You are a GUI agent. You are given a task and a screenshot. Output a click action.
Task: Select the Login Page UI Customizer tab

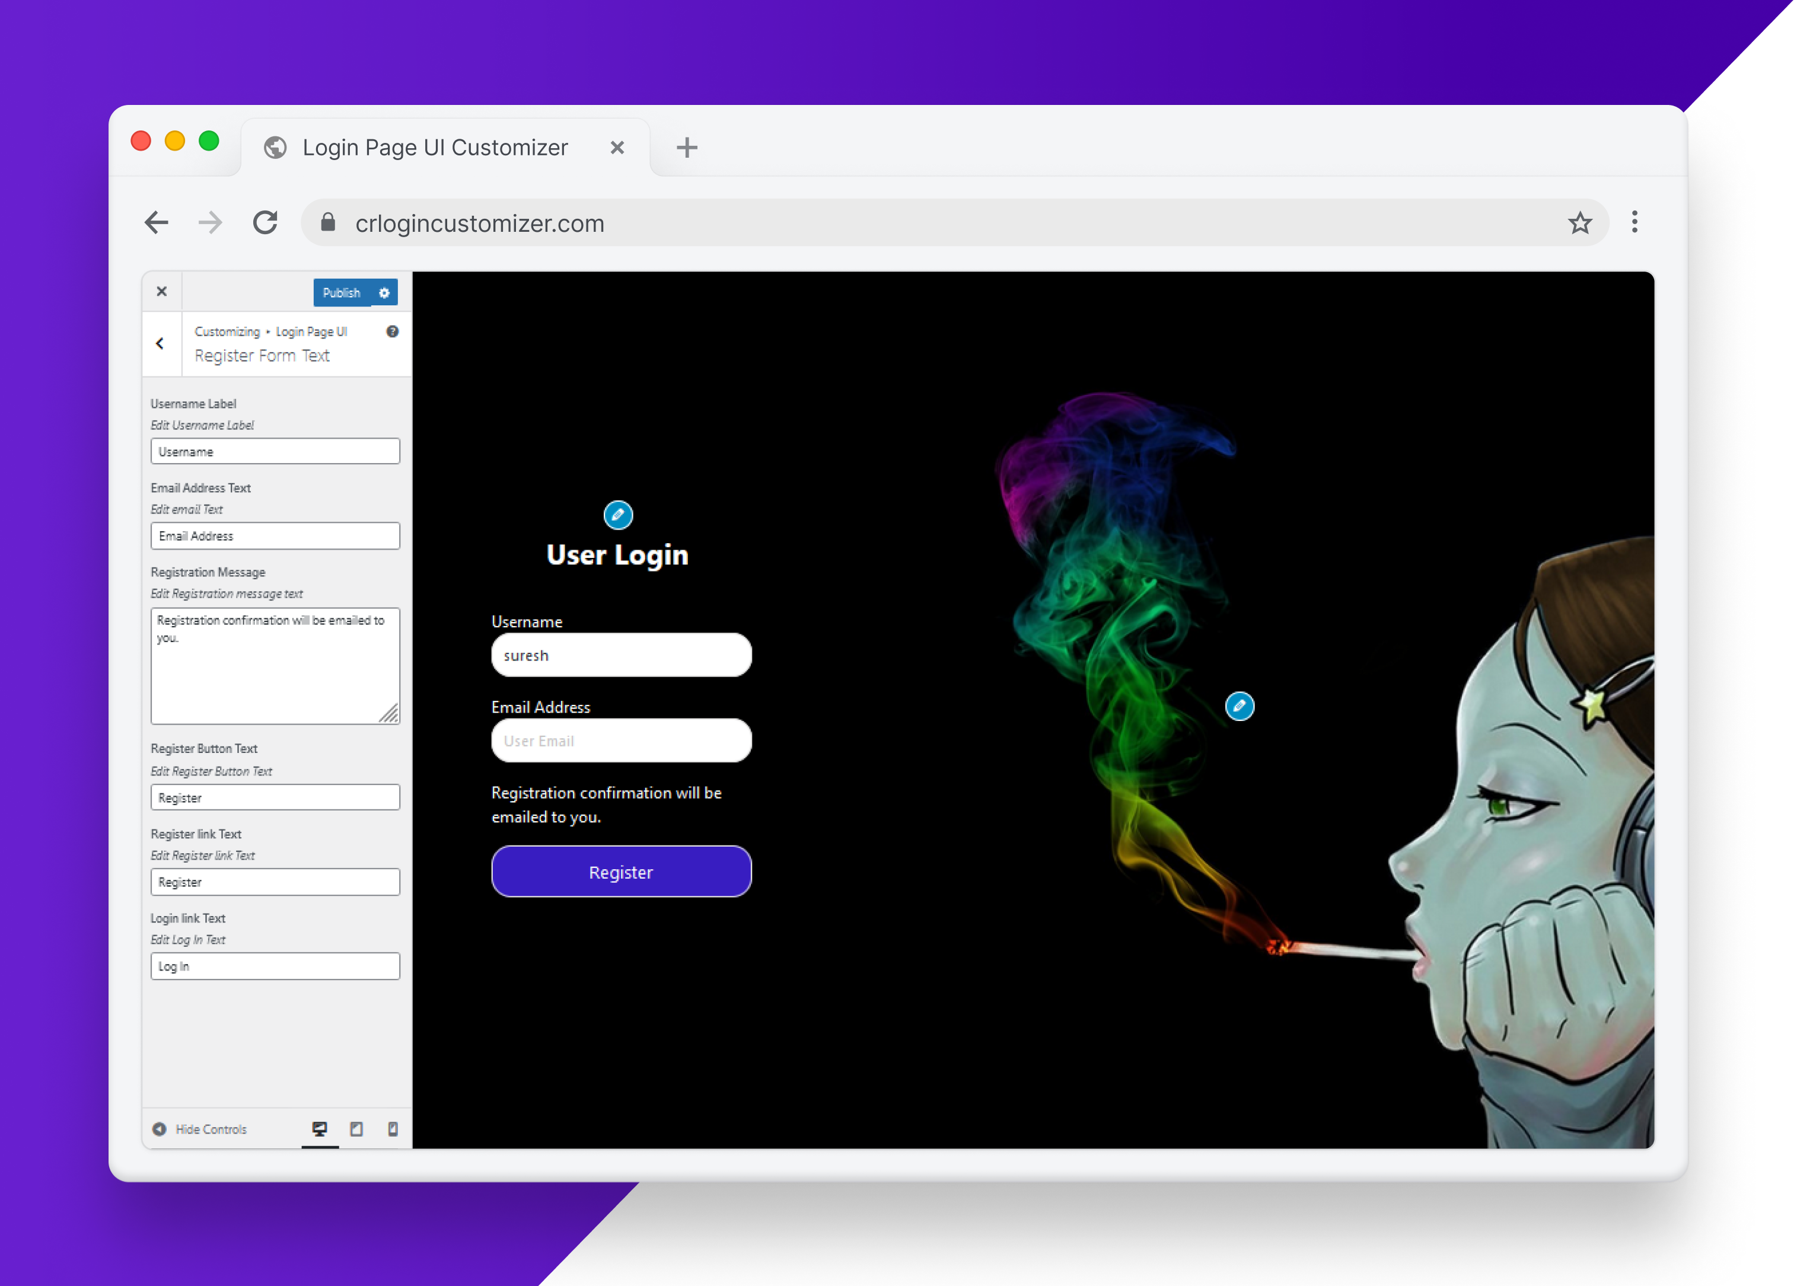click(x=434, y=147)
